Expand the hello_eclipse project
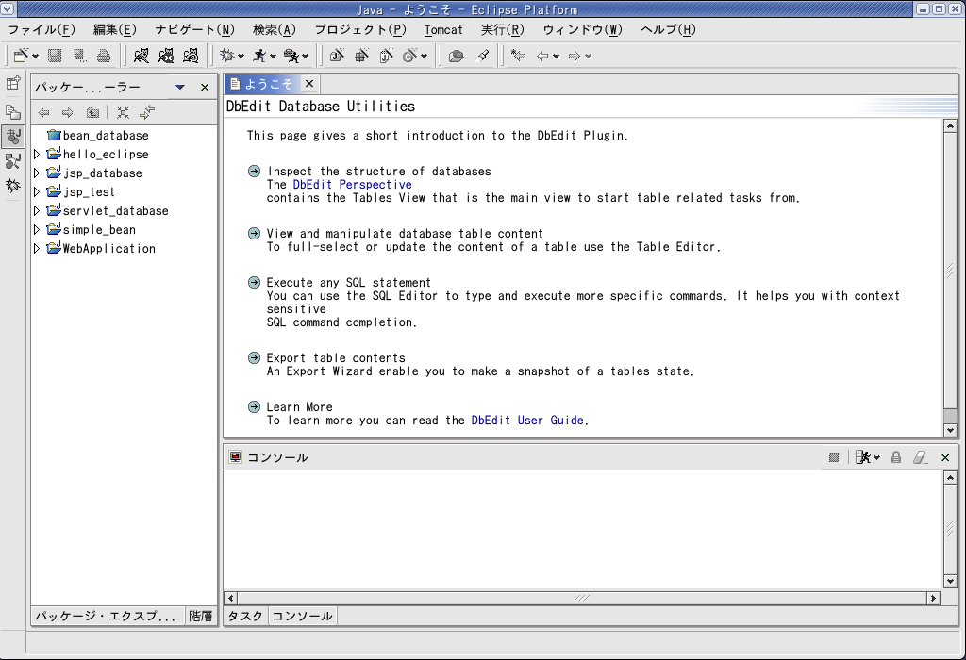The width and height of the screenshot is (966, 660). point(37,154)
